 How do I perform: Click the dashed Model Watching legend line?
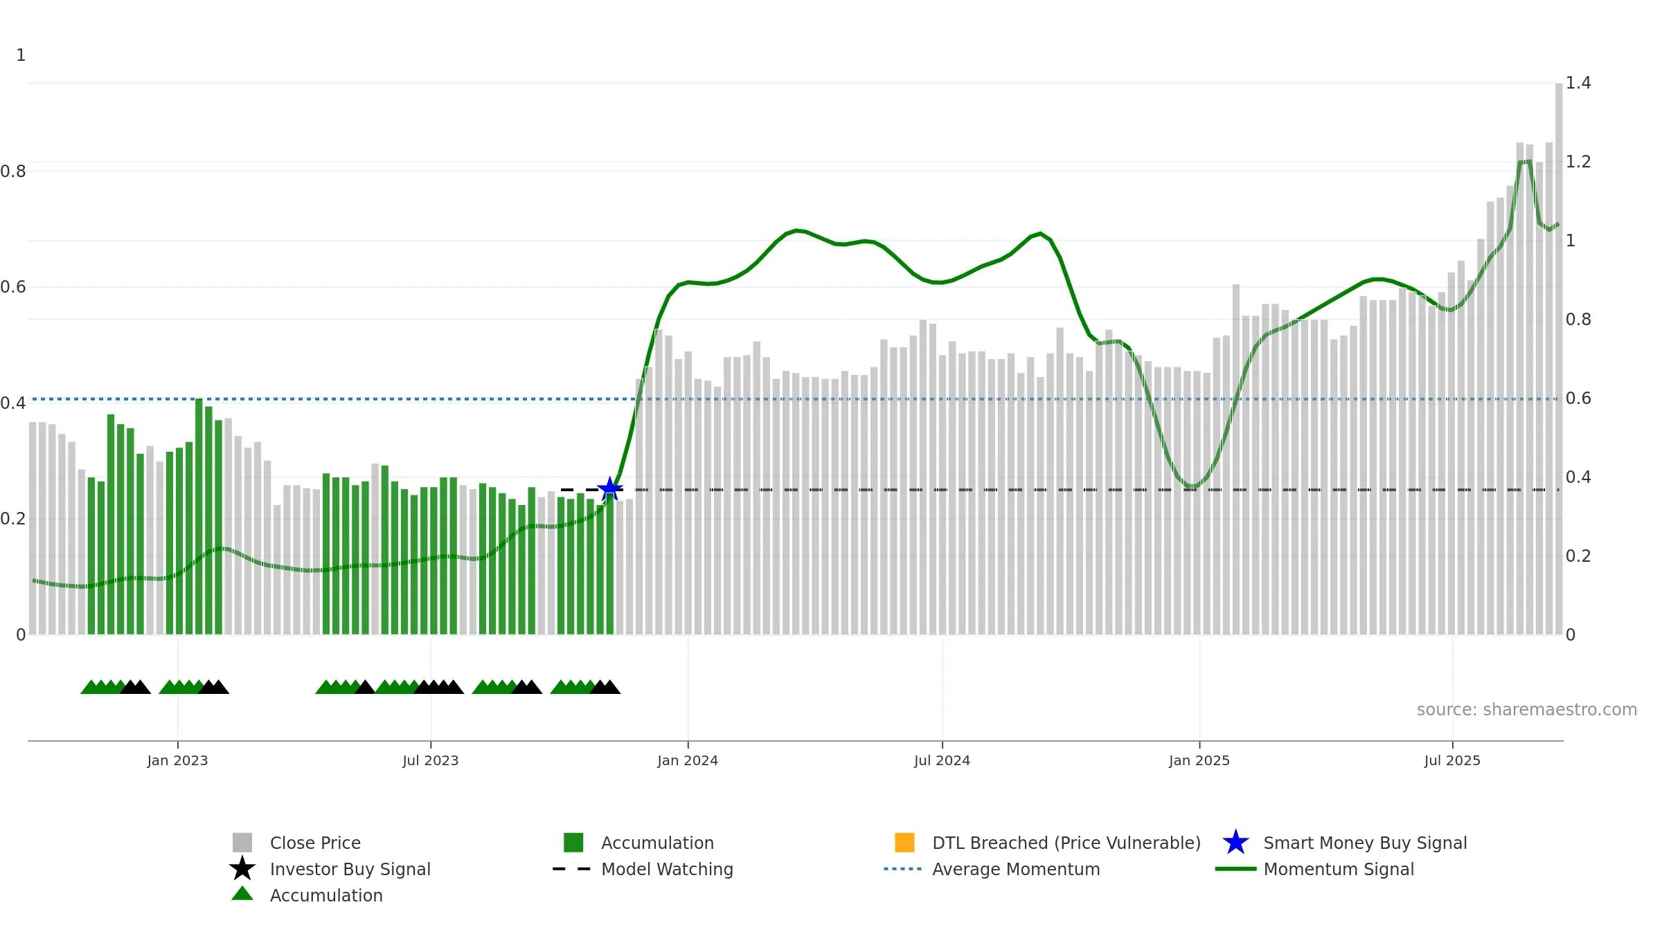pos(572,869)
